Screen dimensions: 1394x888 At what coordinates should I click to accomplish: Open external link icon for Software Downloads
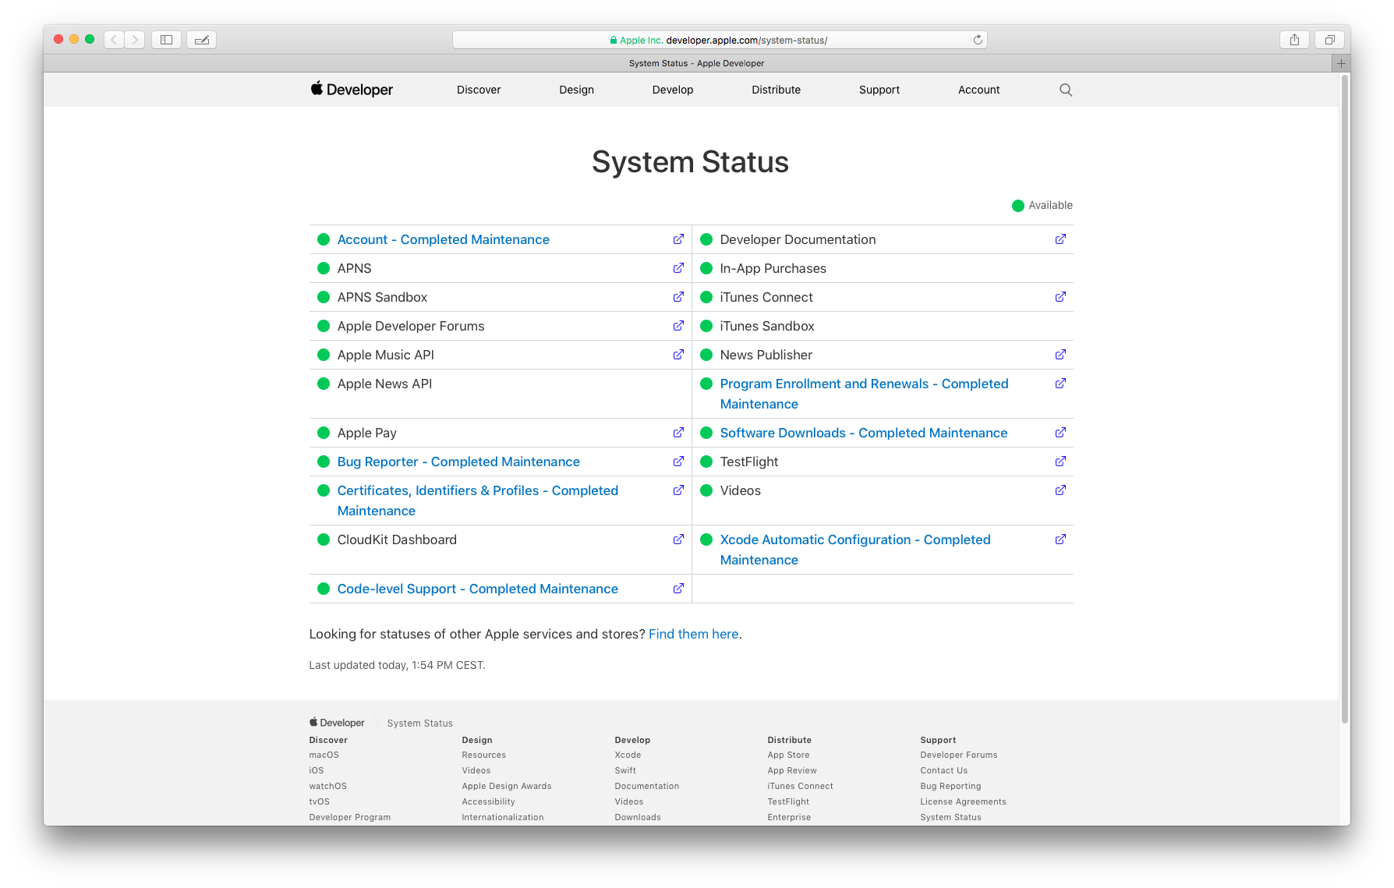click(1060, 433)
